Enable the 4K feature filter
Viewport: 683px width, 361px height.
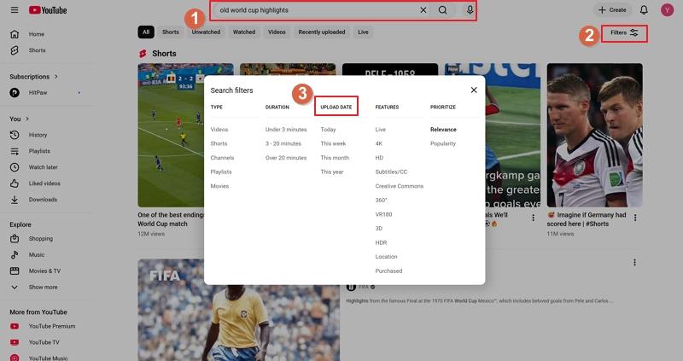click(x=378, y=143)
